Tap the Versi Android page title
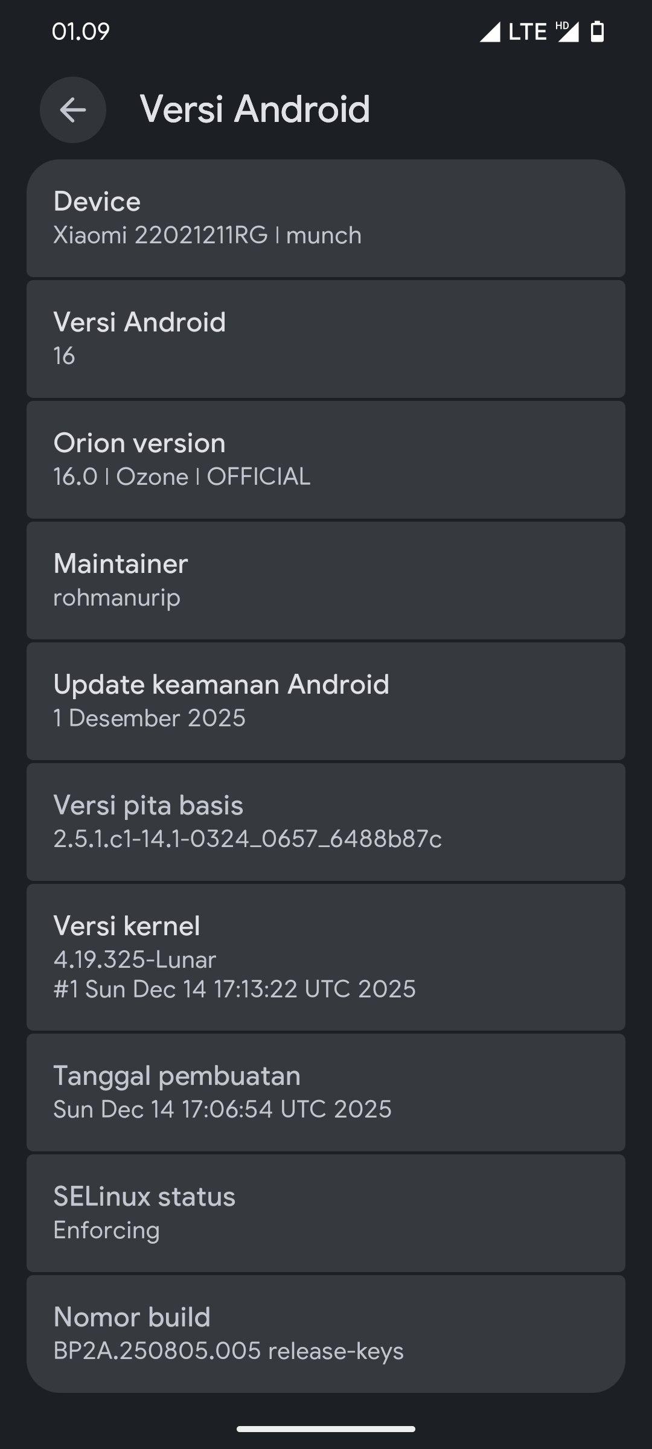 (x=255, y=109)
